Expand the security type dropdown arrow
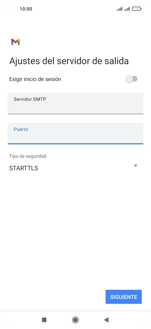The image size is (151, 329). coord(136,165)
